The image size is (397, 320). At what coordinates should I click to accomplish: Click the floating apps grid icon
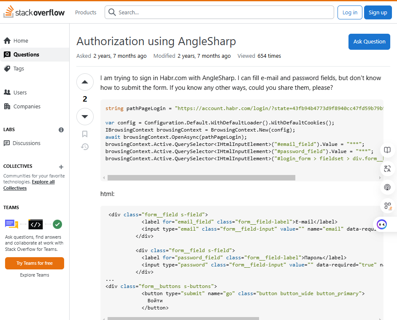[x=387, y=206]
